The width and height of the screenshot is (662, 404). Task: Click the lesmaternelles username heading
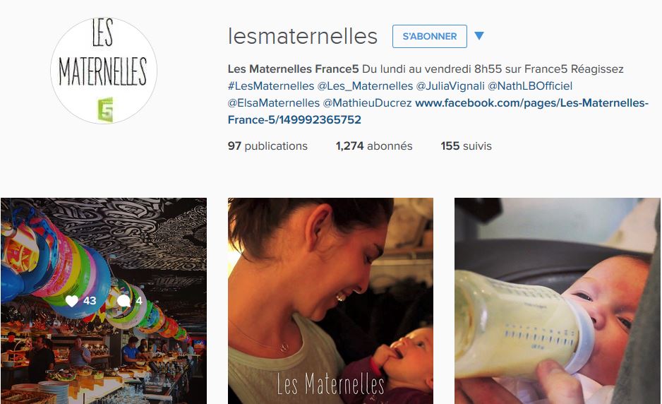pos(302,36)
